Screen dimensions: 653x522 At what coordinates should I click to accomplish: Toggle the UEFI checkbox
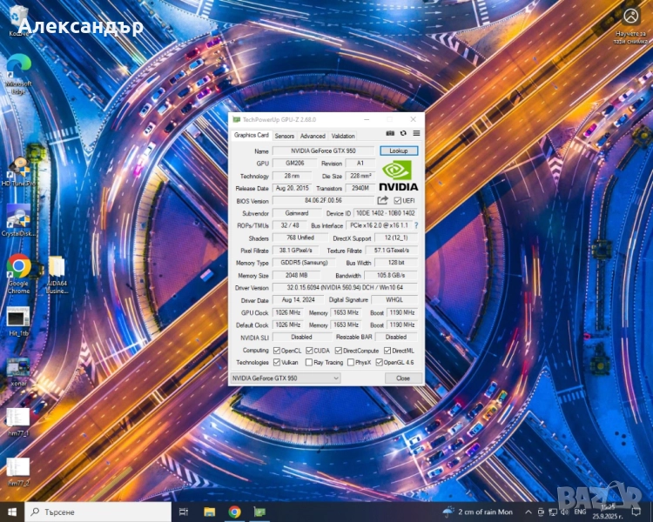397,200
